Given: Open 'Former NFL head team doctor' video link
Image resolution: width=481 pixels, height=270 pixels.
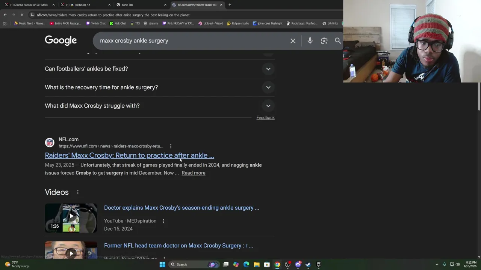Looking at the screenshot, I should pos(178,246).
